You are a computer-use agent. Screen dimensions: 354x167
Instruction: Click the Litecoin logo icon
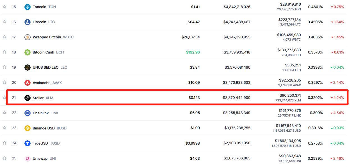28,22
